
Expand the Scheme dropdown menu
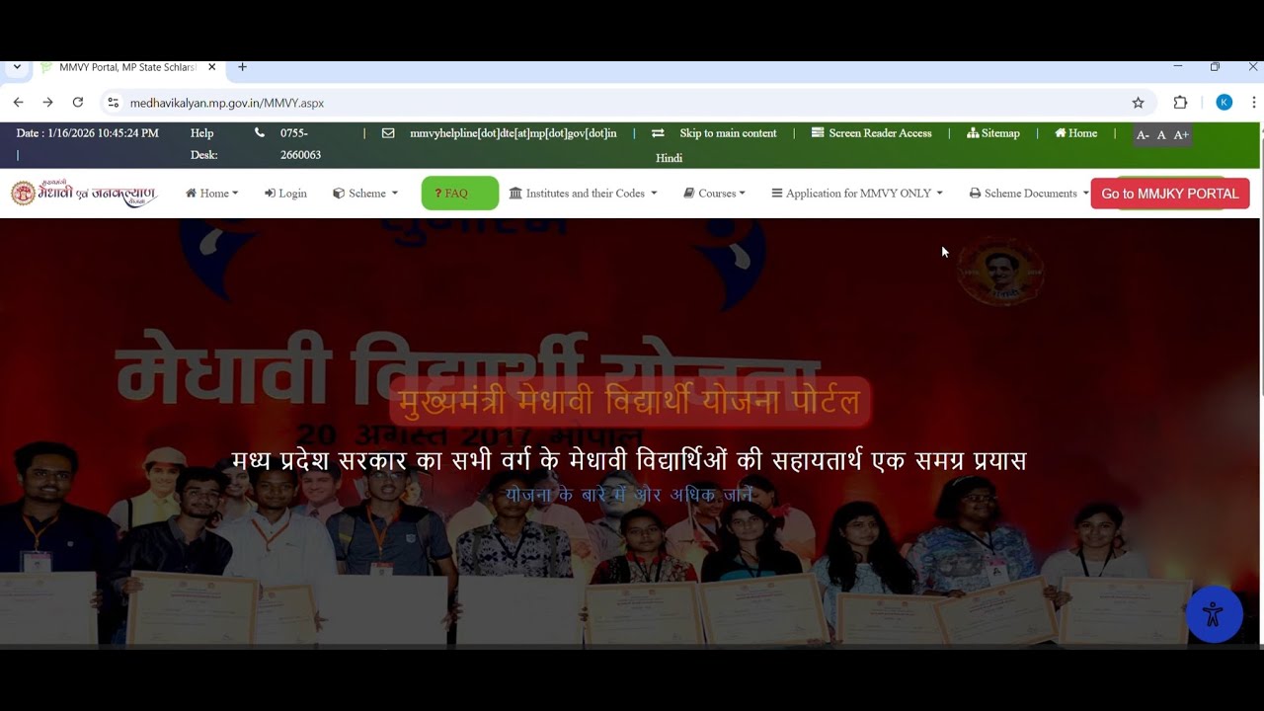[x=365, y=194]
